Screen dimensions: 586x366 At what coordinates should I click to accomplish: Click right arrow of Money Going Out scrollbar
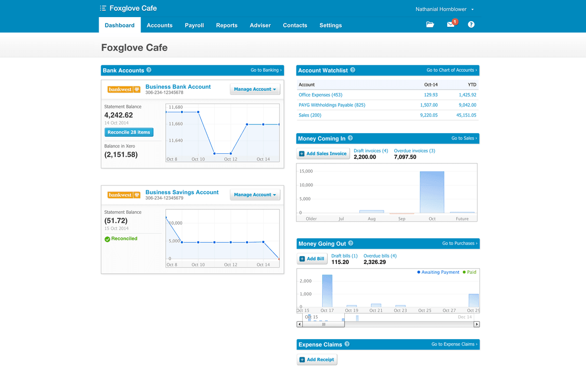(x=477, y=324)
